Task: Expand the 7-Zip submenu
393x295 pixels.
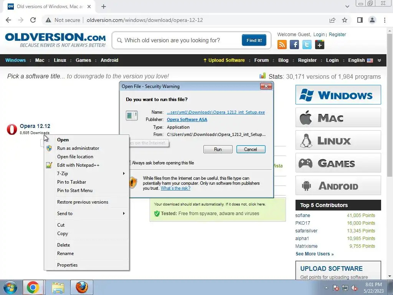Action: 87,174
